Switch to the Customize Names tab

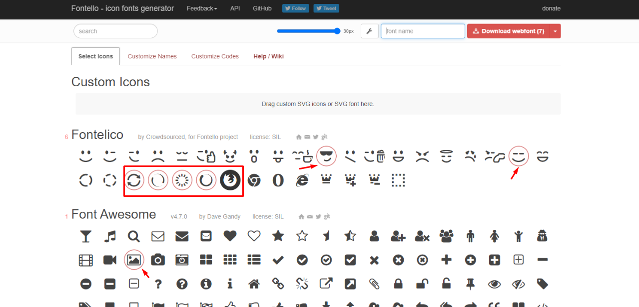pyautogui.click(x=152, y=56)
